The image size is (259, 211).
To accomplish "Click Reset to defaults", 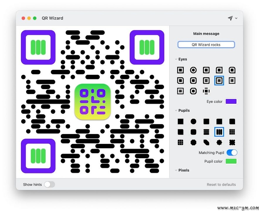I will pyautogui.click(x=221, y=185).
